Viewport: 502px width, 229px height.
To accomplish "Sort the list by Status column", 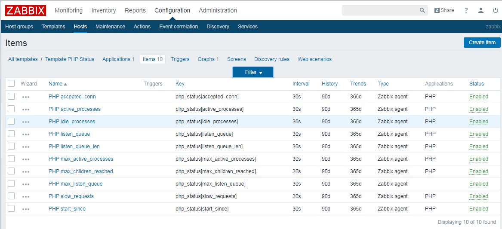I will point(476,84).
